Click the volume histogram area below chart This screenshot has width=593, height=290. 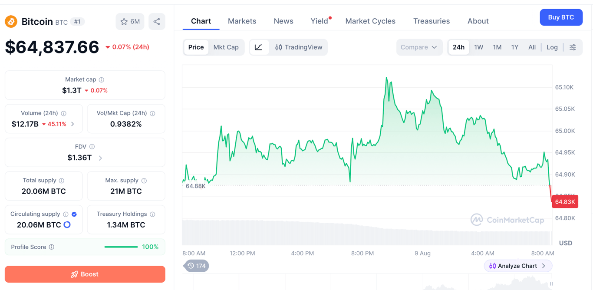(x=367, y=233)
